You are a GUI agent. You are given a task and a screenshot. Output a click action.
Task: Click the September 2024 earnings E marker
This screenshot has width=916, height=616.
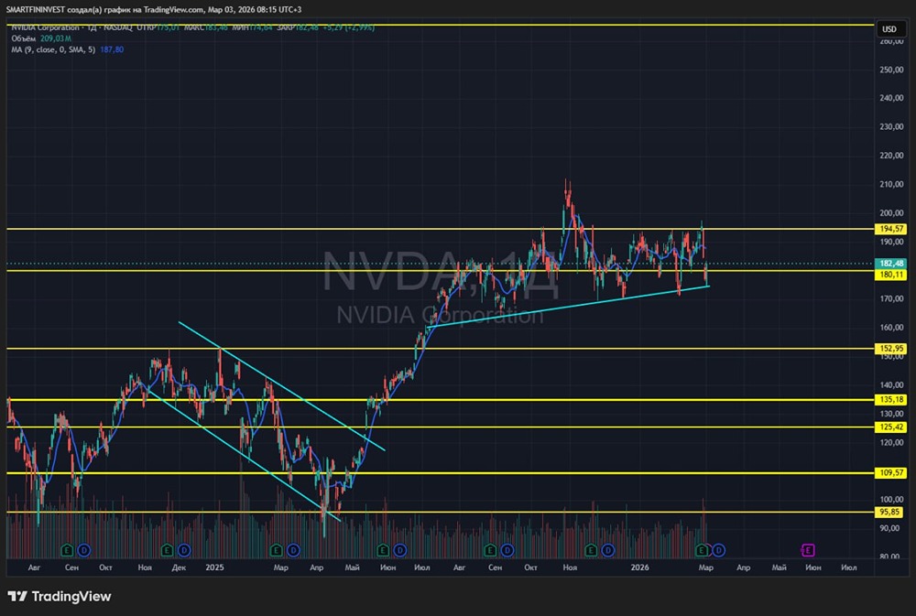[67, 550]
